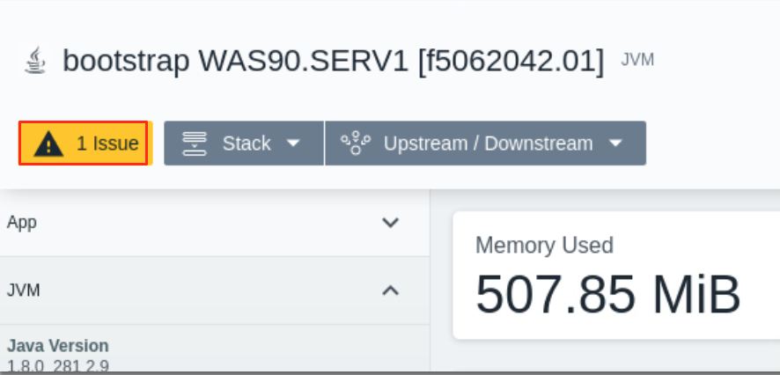Image resolution: width=780 pixels, height=375 pixels.
Task: Click the Memory Used heading
Action: [544, 246]
